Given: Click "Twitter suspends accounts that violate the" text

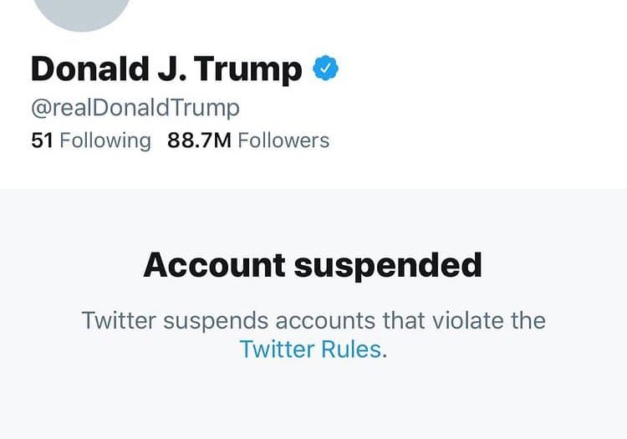Looking at the screenshot, I should tap(313, 320).
